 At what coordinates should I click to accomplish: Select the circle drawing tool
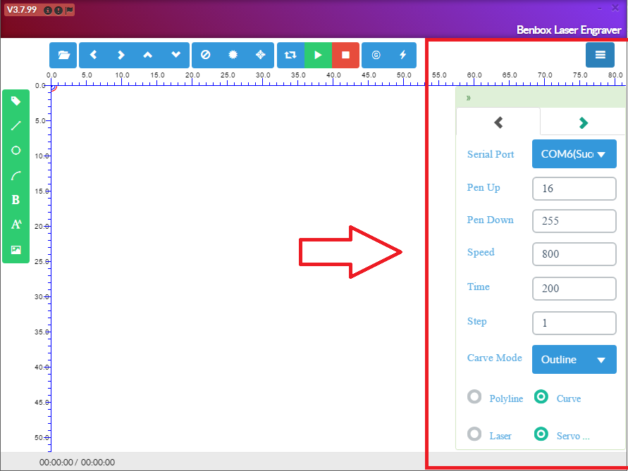tap(16, 151)
